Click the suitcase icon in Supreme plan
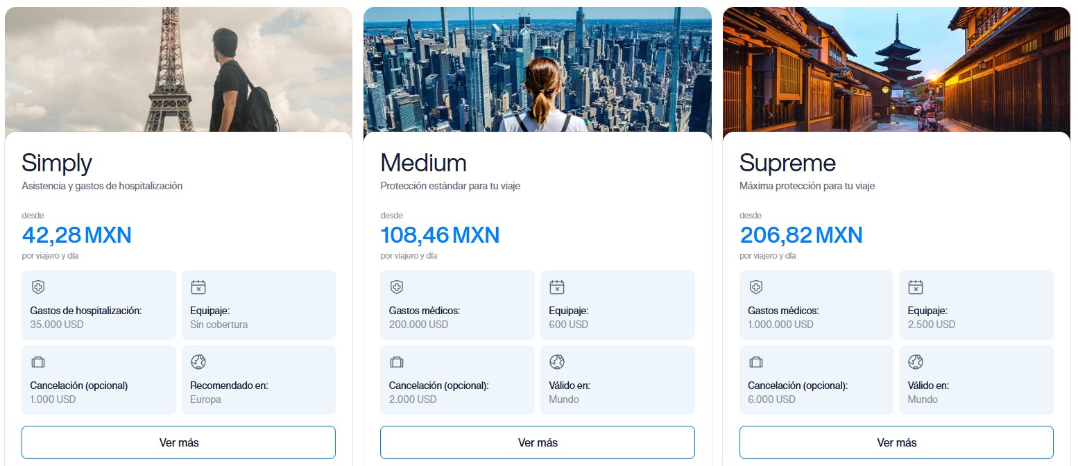This screenshot has height=466, width=1078. pos(756,362)
